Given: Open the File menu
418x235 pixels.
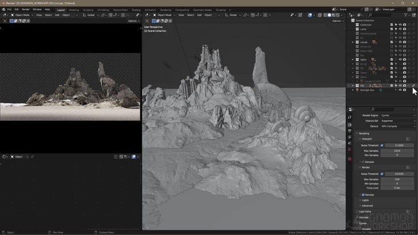Looking at the screenshot, I should [9, 9].
